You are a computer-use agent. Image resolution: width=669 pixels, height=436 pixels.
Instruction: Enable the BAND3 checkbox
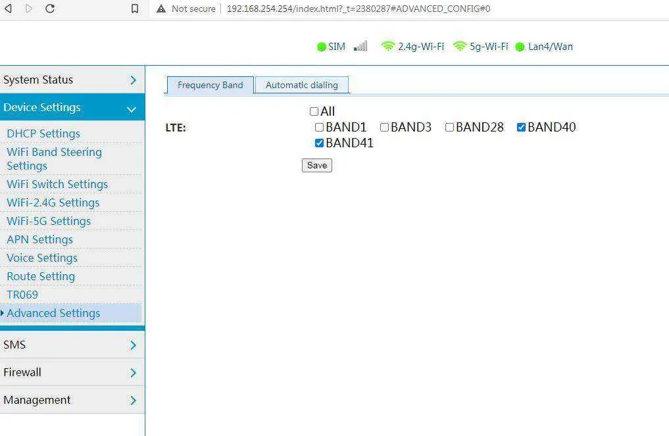point(384,127)
